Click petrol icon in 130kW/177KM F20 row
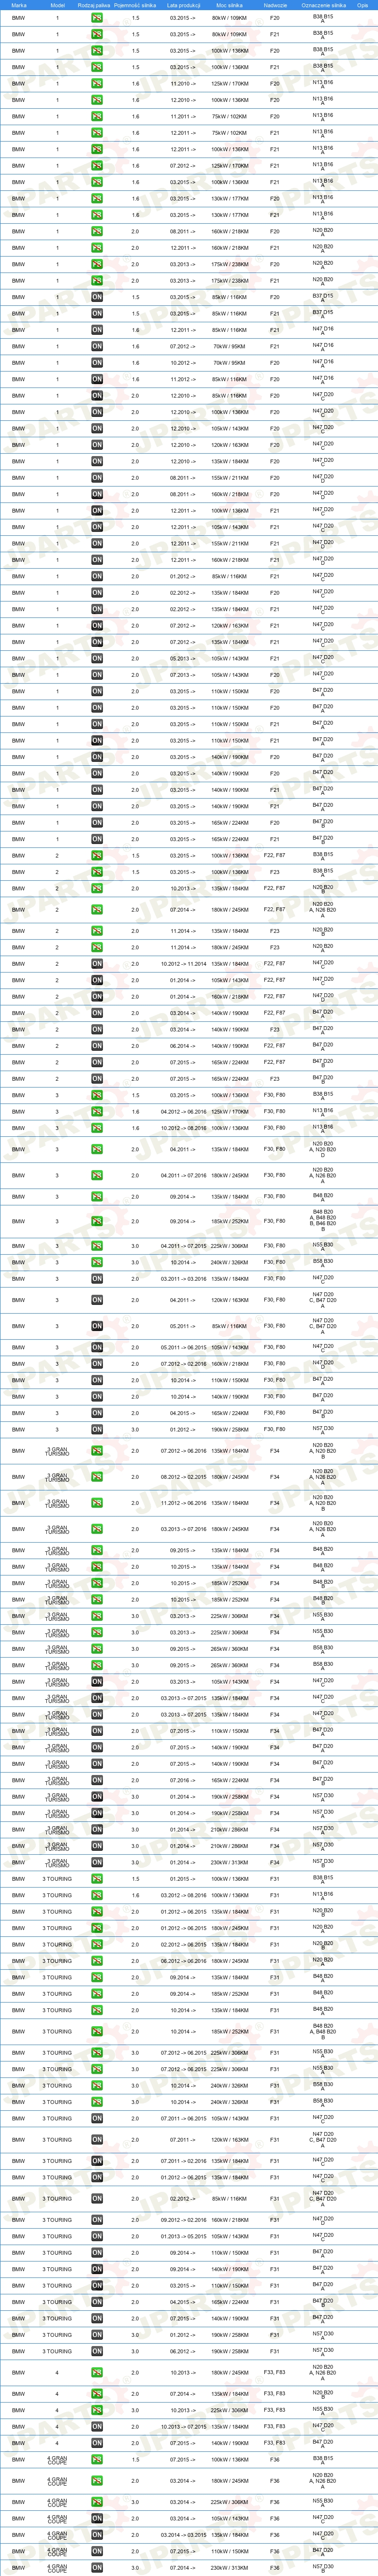 (x=97, y=198)
